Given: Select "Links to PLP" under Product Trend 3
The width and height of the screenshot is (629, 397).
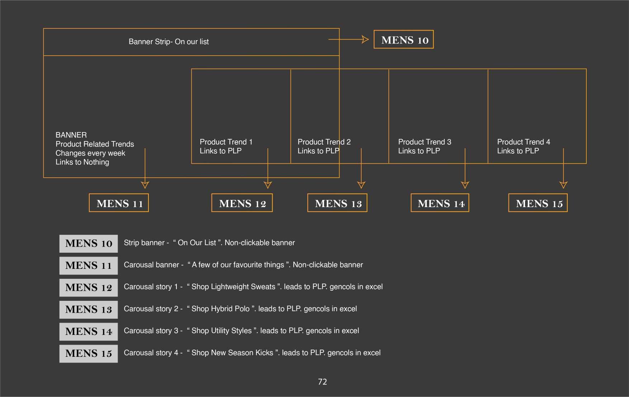Looking at the screenshot, I should [419, 151].
